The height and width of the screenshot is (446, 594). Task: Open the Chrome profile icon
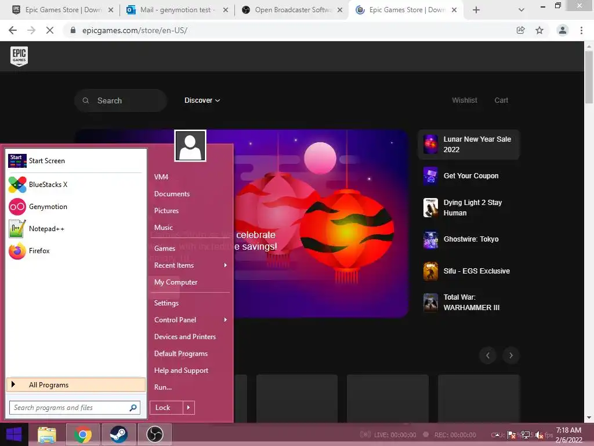click(563, 30)
